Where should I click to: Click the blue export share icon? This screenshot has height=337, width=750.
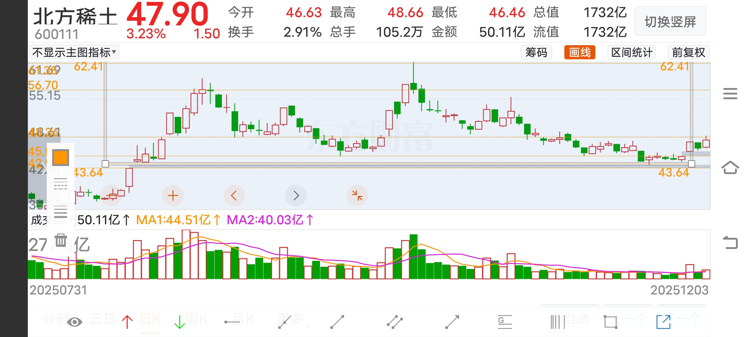pos(663,322)
